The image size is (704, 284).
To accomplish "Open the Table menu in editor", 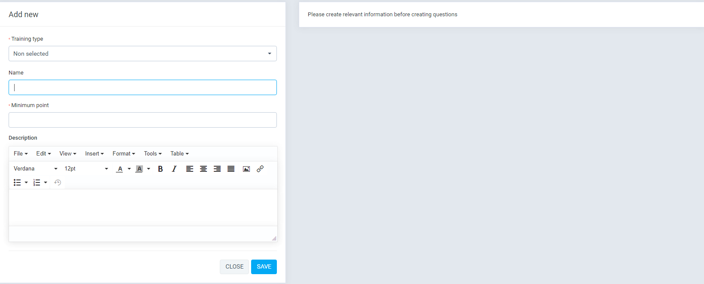I will [179, 154].
